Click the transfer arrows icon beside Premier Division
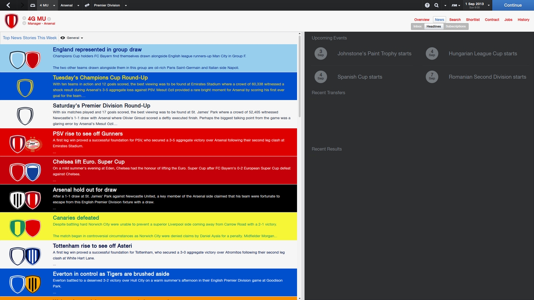This screenshot has width=534, height=300. tap(87, 5)
